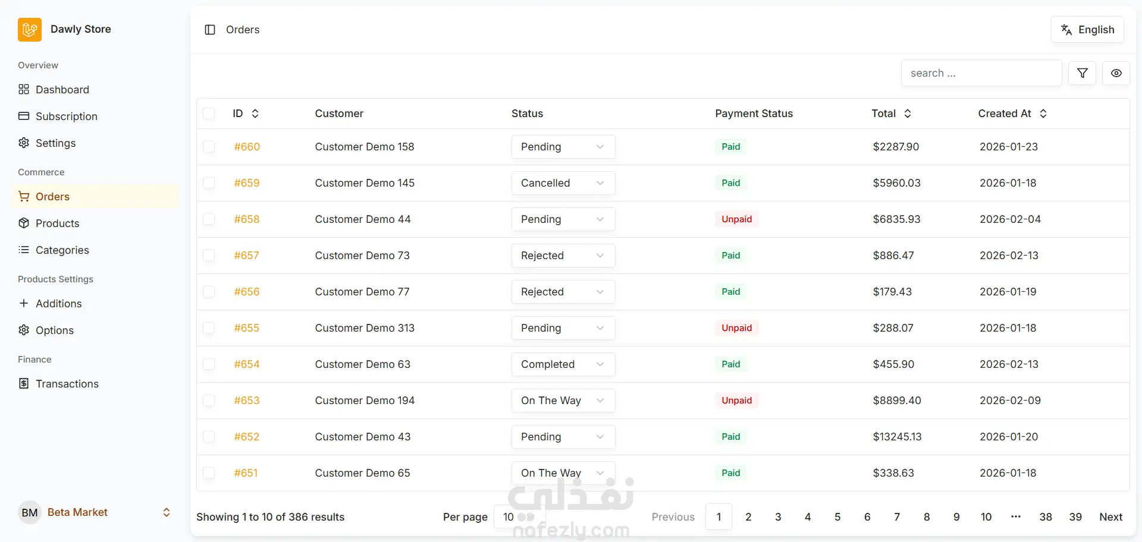The height and width of the screenshot is (542, 1142).
Task: Open status dropdown for order #659
Action: [x=563, y=183]
